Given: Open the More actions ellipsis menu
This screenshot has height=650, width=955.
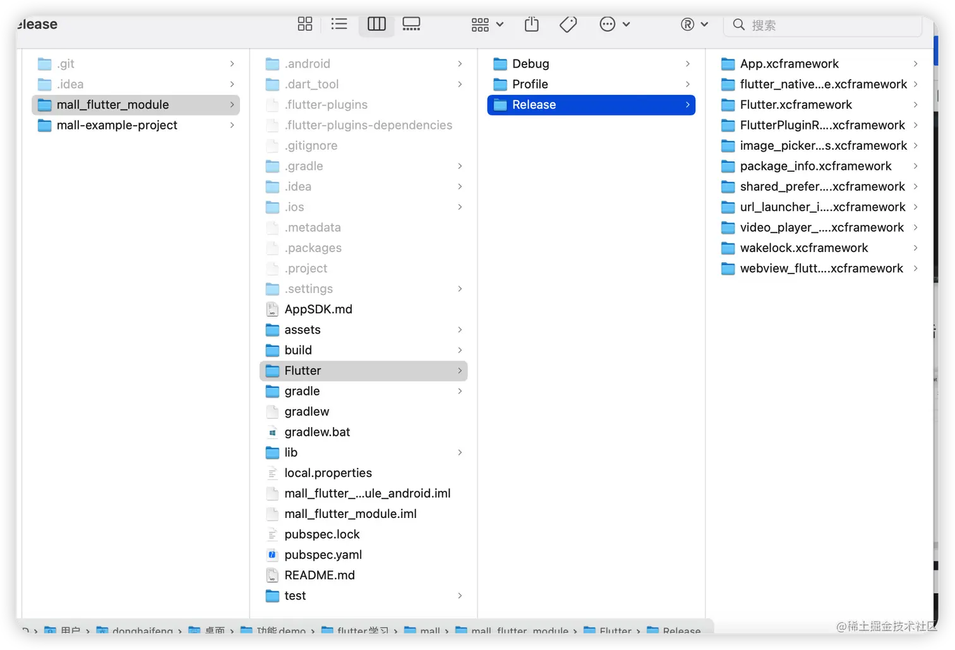Looking at the screenshot, I should (x=615, y=25).
